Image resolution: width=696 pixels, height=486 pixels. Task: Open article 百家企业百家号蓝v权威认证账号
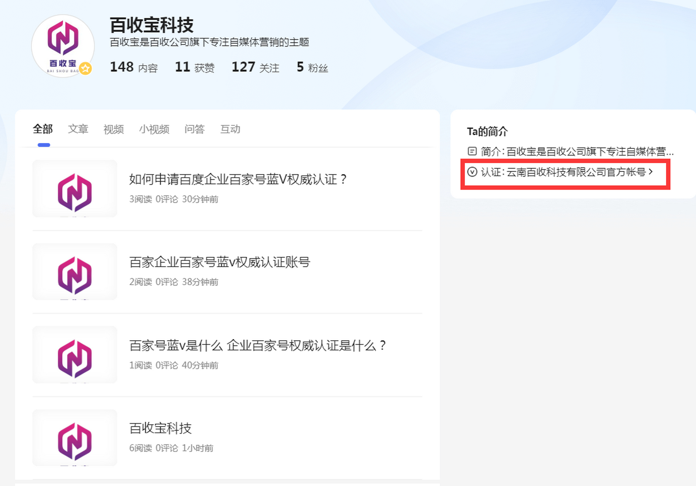[x=220, y=262]
